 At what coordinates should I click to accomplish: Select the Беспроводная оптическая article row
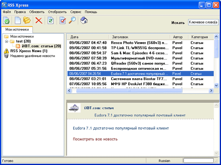(140, 68)
